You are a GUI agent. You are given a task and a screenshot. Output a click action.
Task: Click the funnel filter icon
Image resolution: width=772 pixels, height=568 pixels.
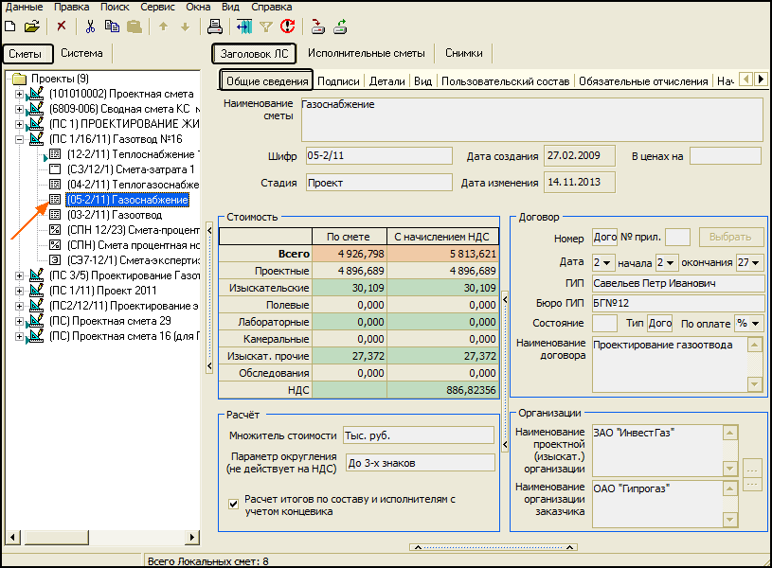(266, 27)
